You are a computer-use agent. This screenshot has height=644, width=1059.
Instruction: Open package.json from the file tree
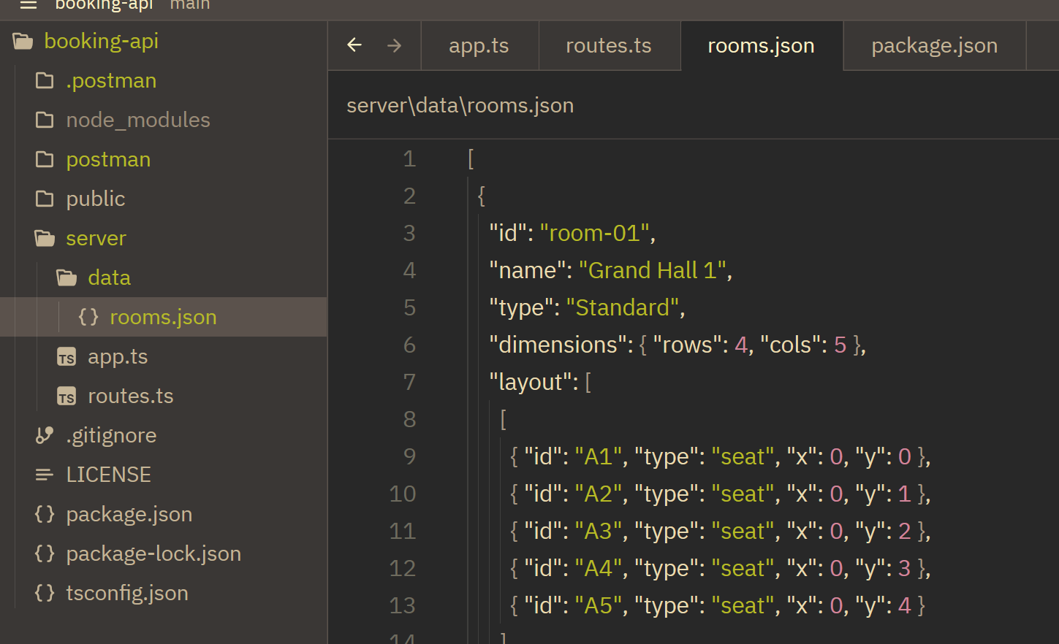point(129,515)
